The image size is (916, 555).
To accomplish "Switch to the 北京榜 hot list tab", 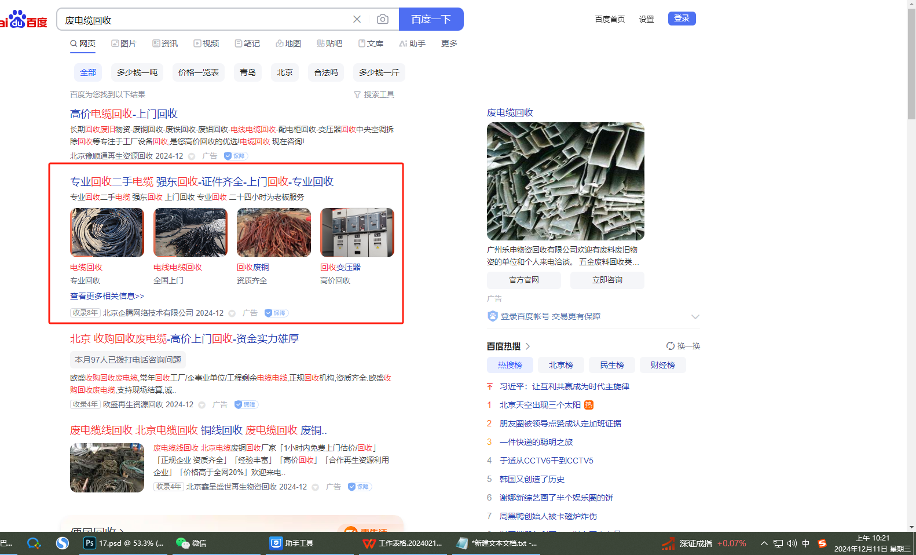I will click(560, 365).
